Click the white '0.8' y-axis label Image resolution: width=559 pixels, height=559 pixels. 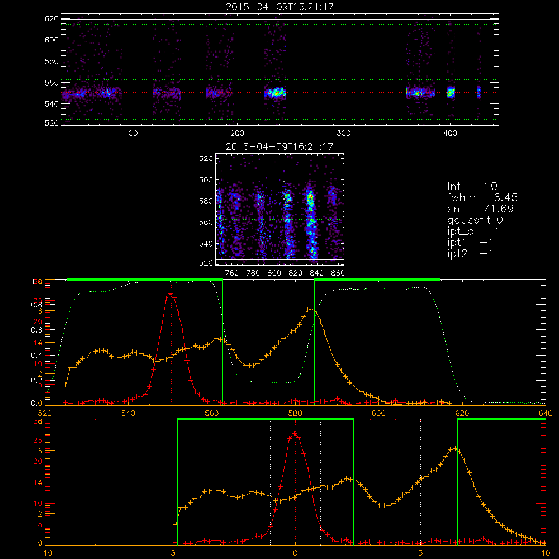click(36, 305)
